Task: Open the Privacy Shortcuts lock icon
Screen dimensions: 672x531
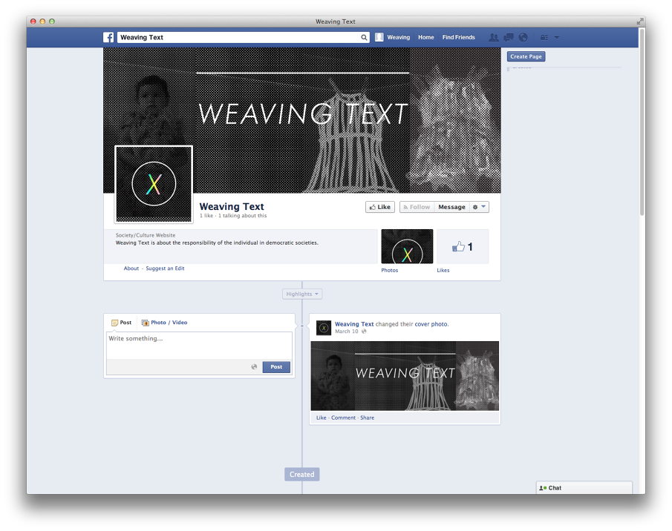Action: pyautogui.click(x=544, y=37)
